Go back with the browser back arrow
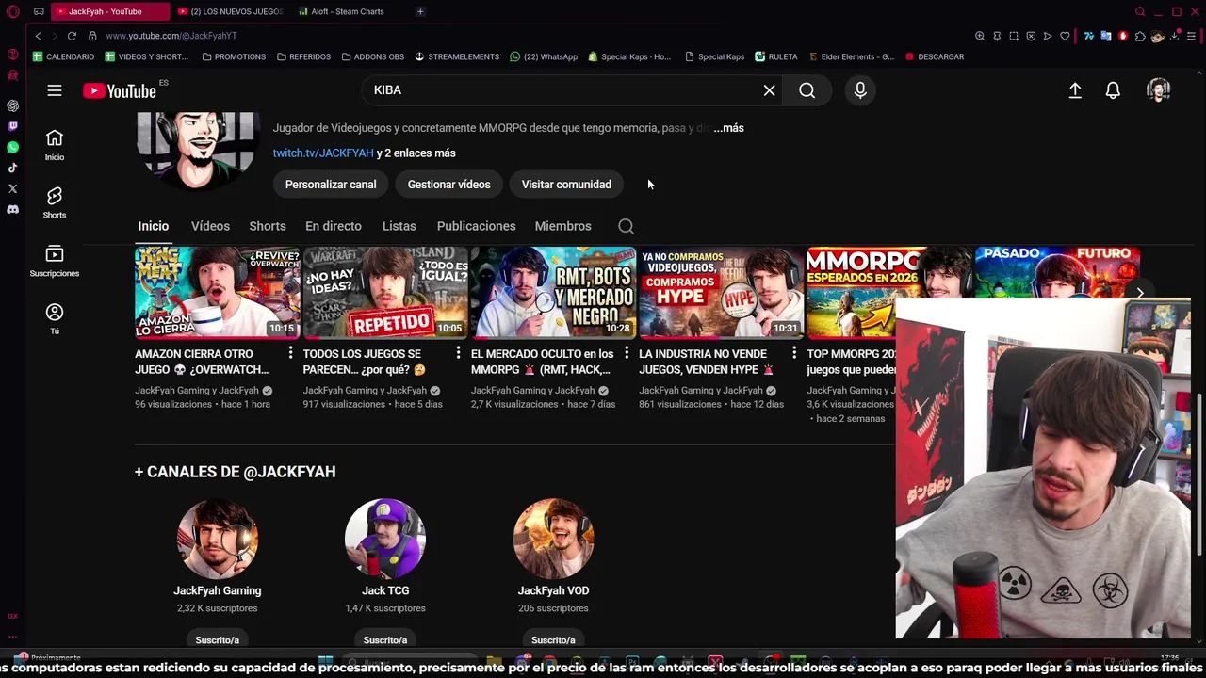This screenshot has width=1206, height=678. pos(38,36)
